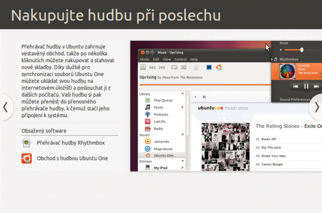
Task: Click the iPod device icon
Action: click(x=148, y=167)
